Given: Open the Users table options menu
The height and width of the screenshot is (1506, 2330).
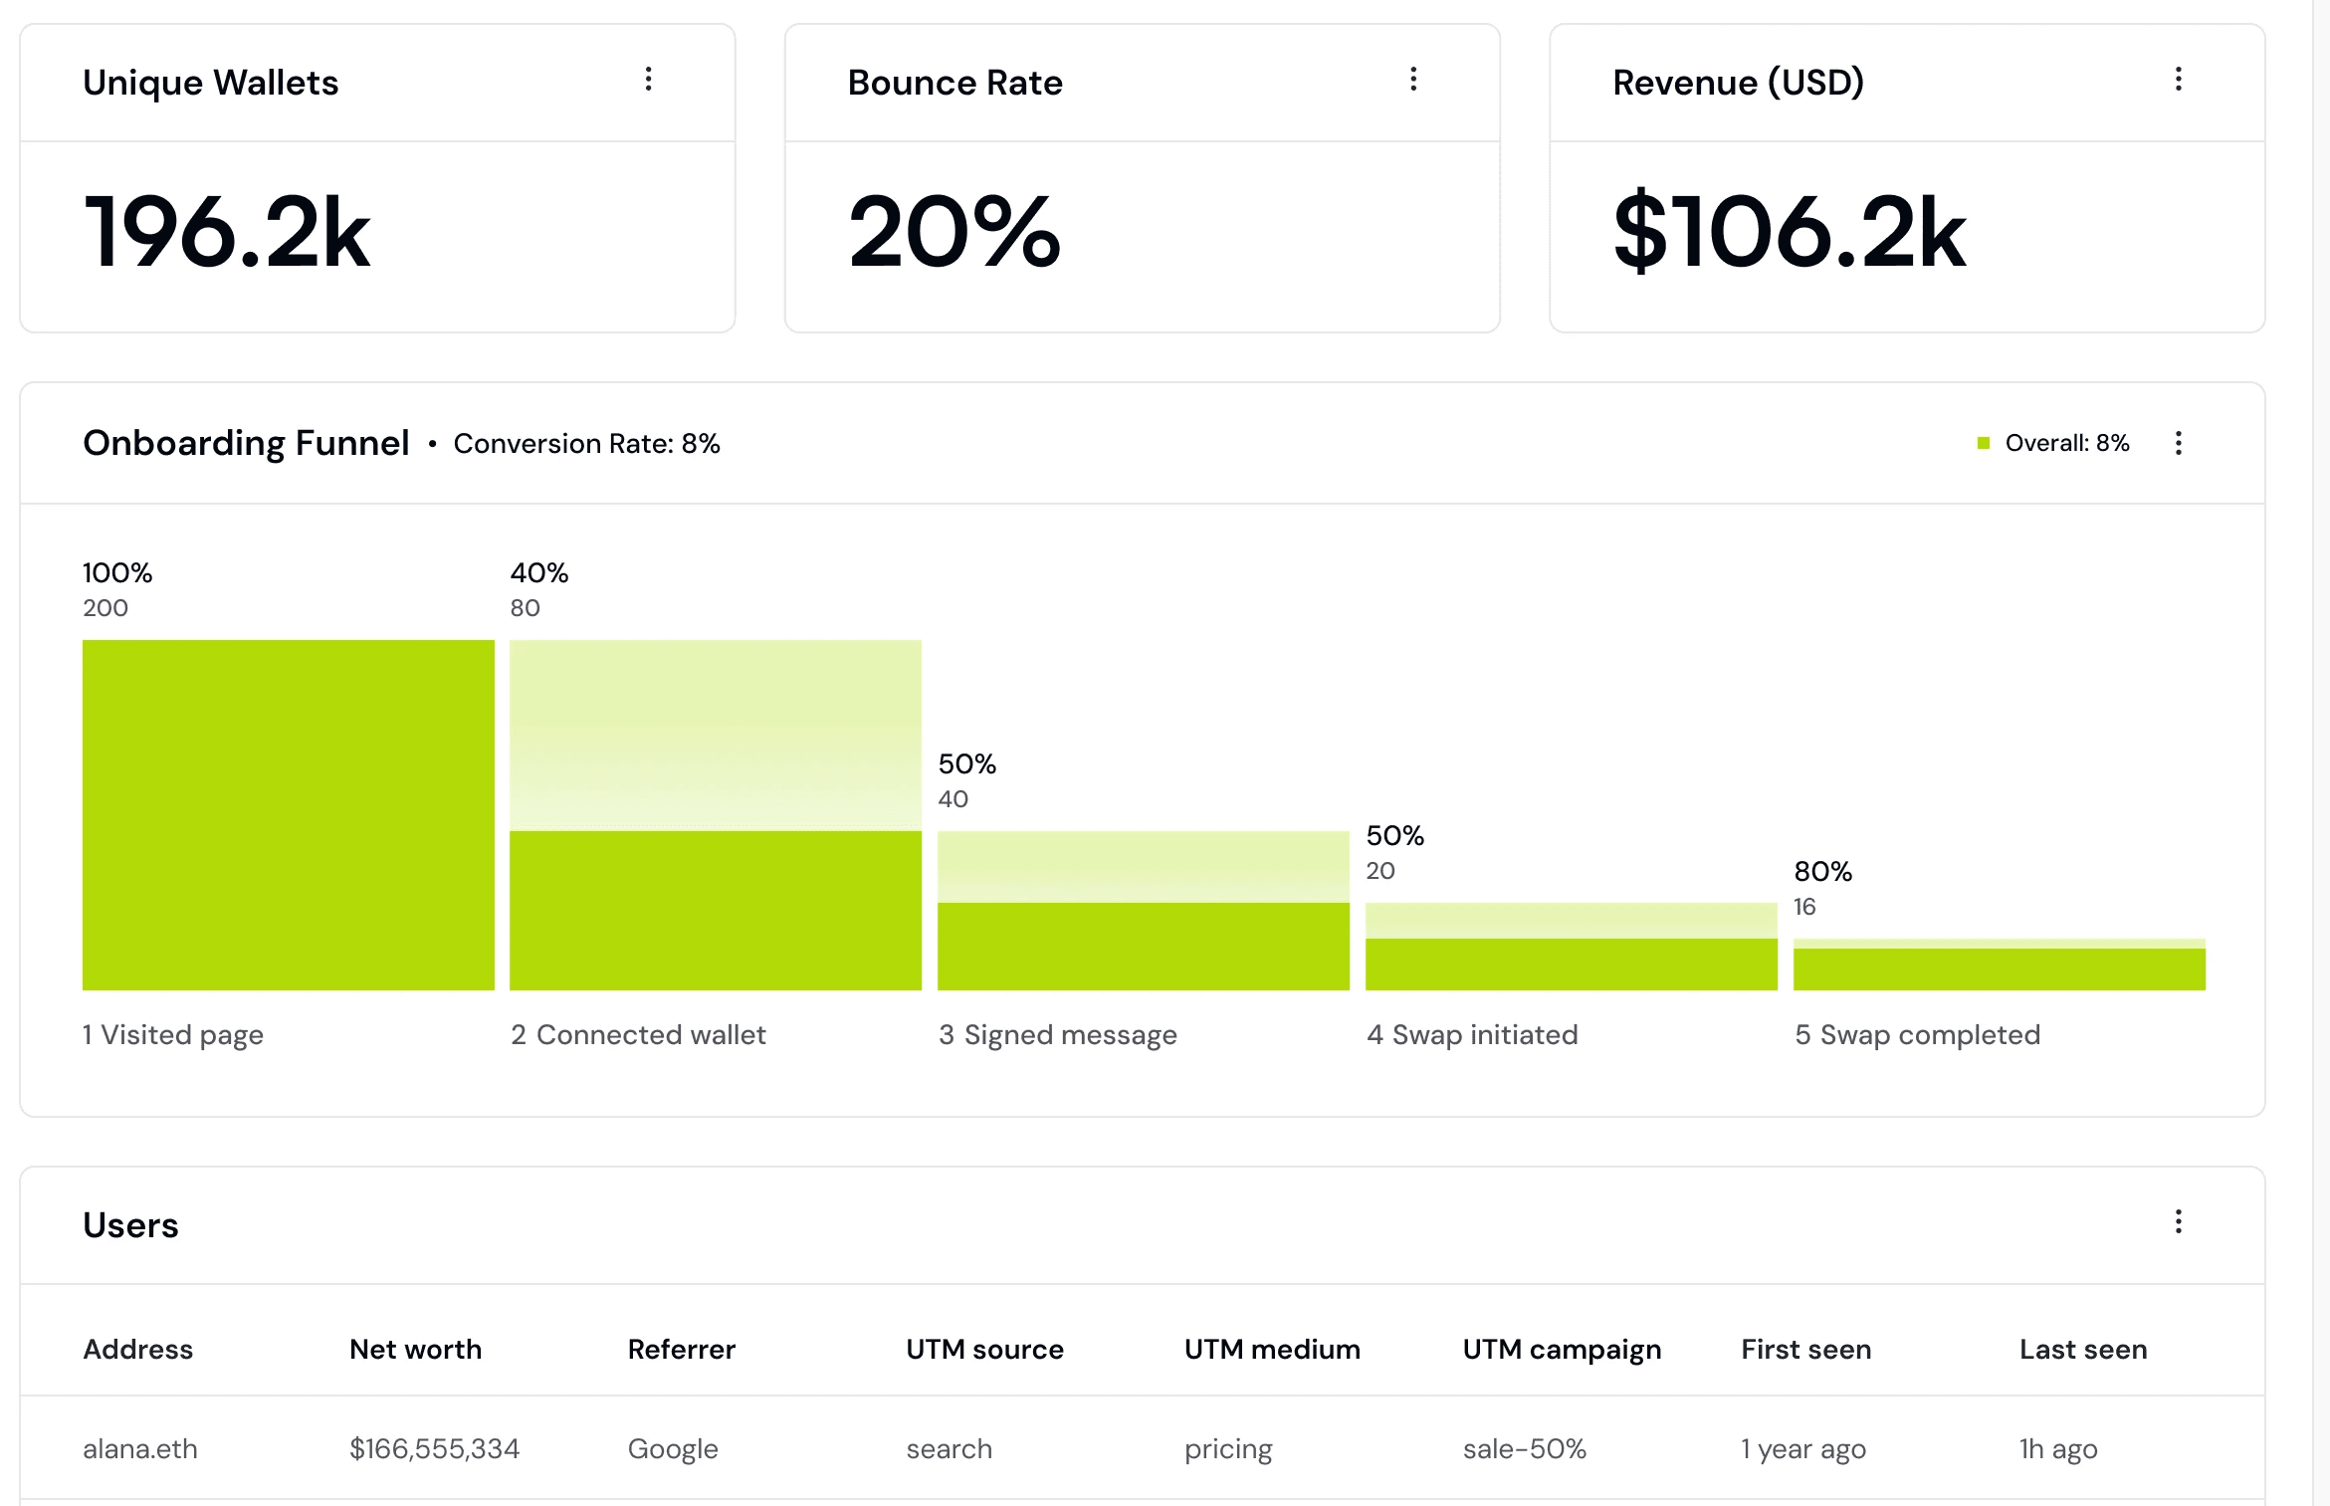Looking at the screenshot, I should (2178, 1221).
